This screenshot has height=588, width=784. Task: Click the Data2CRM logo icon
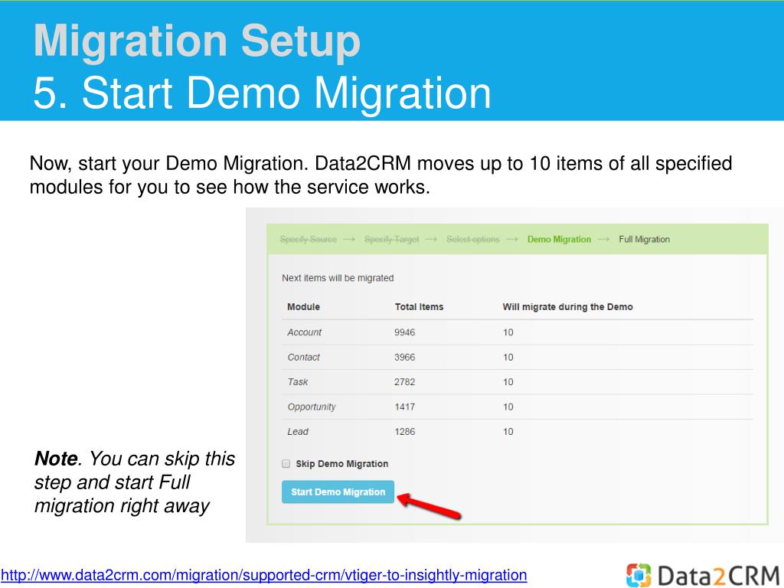tap(639, 575)
